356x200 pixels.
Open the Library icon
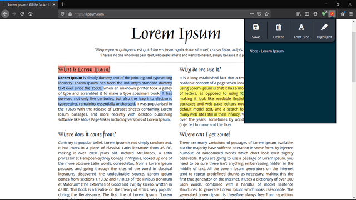299,14
